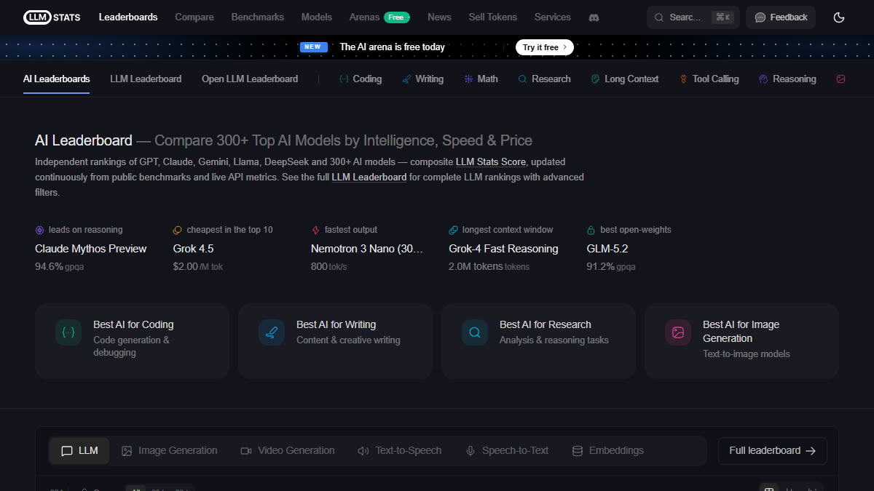The width and height of the screenshot is (874, 491).
Task: Open Best AI for Image Generation card
Action: click(x=741, y=341)
